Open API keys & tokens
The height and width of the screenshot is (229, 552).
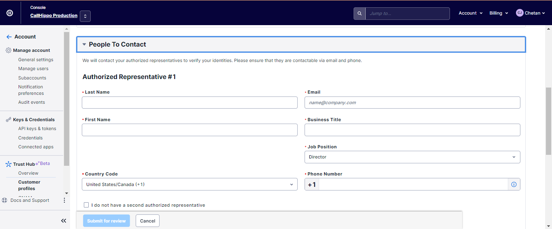(x=37, y=128)
